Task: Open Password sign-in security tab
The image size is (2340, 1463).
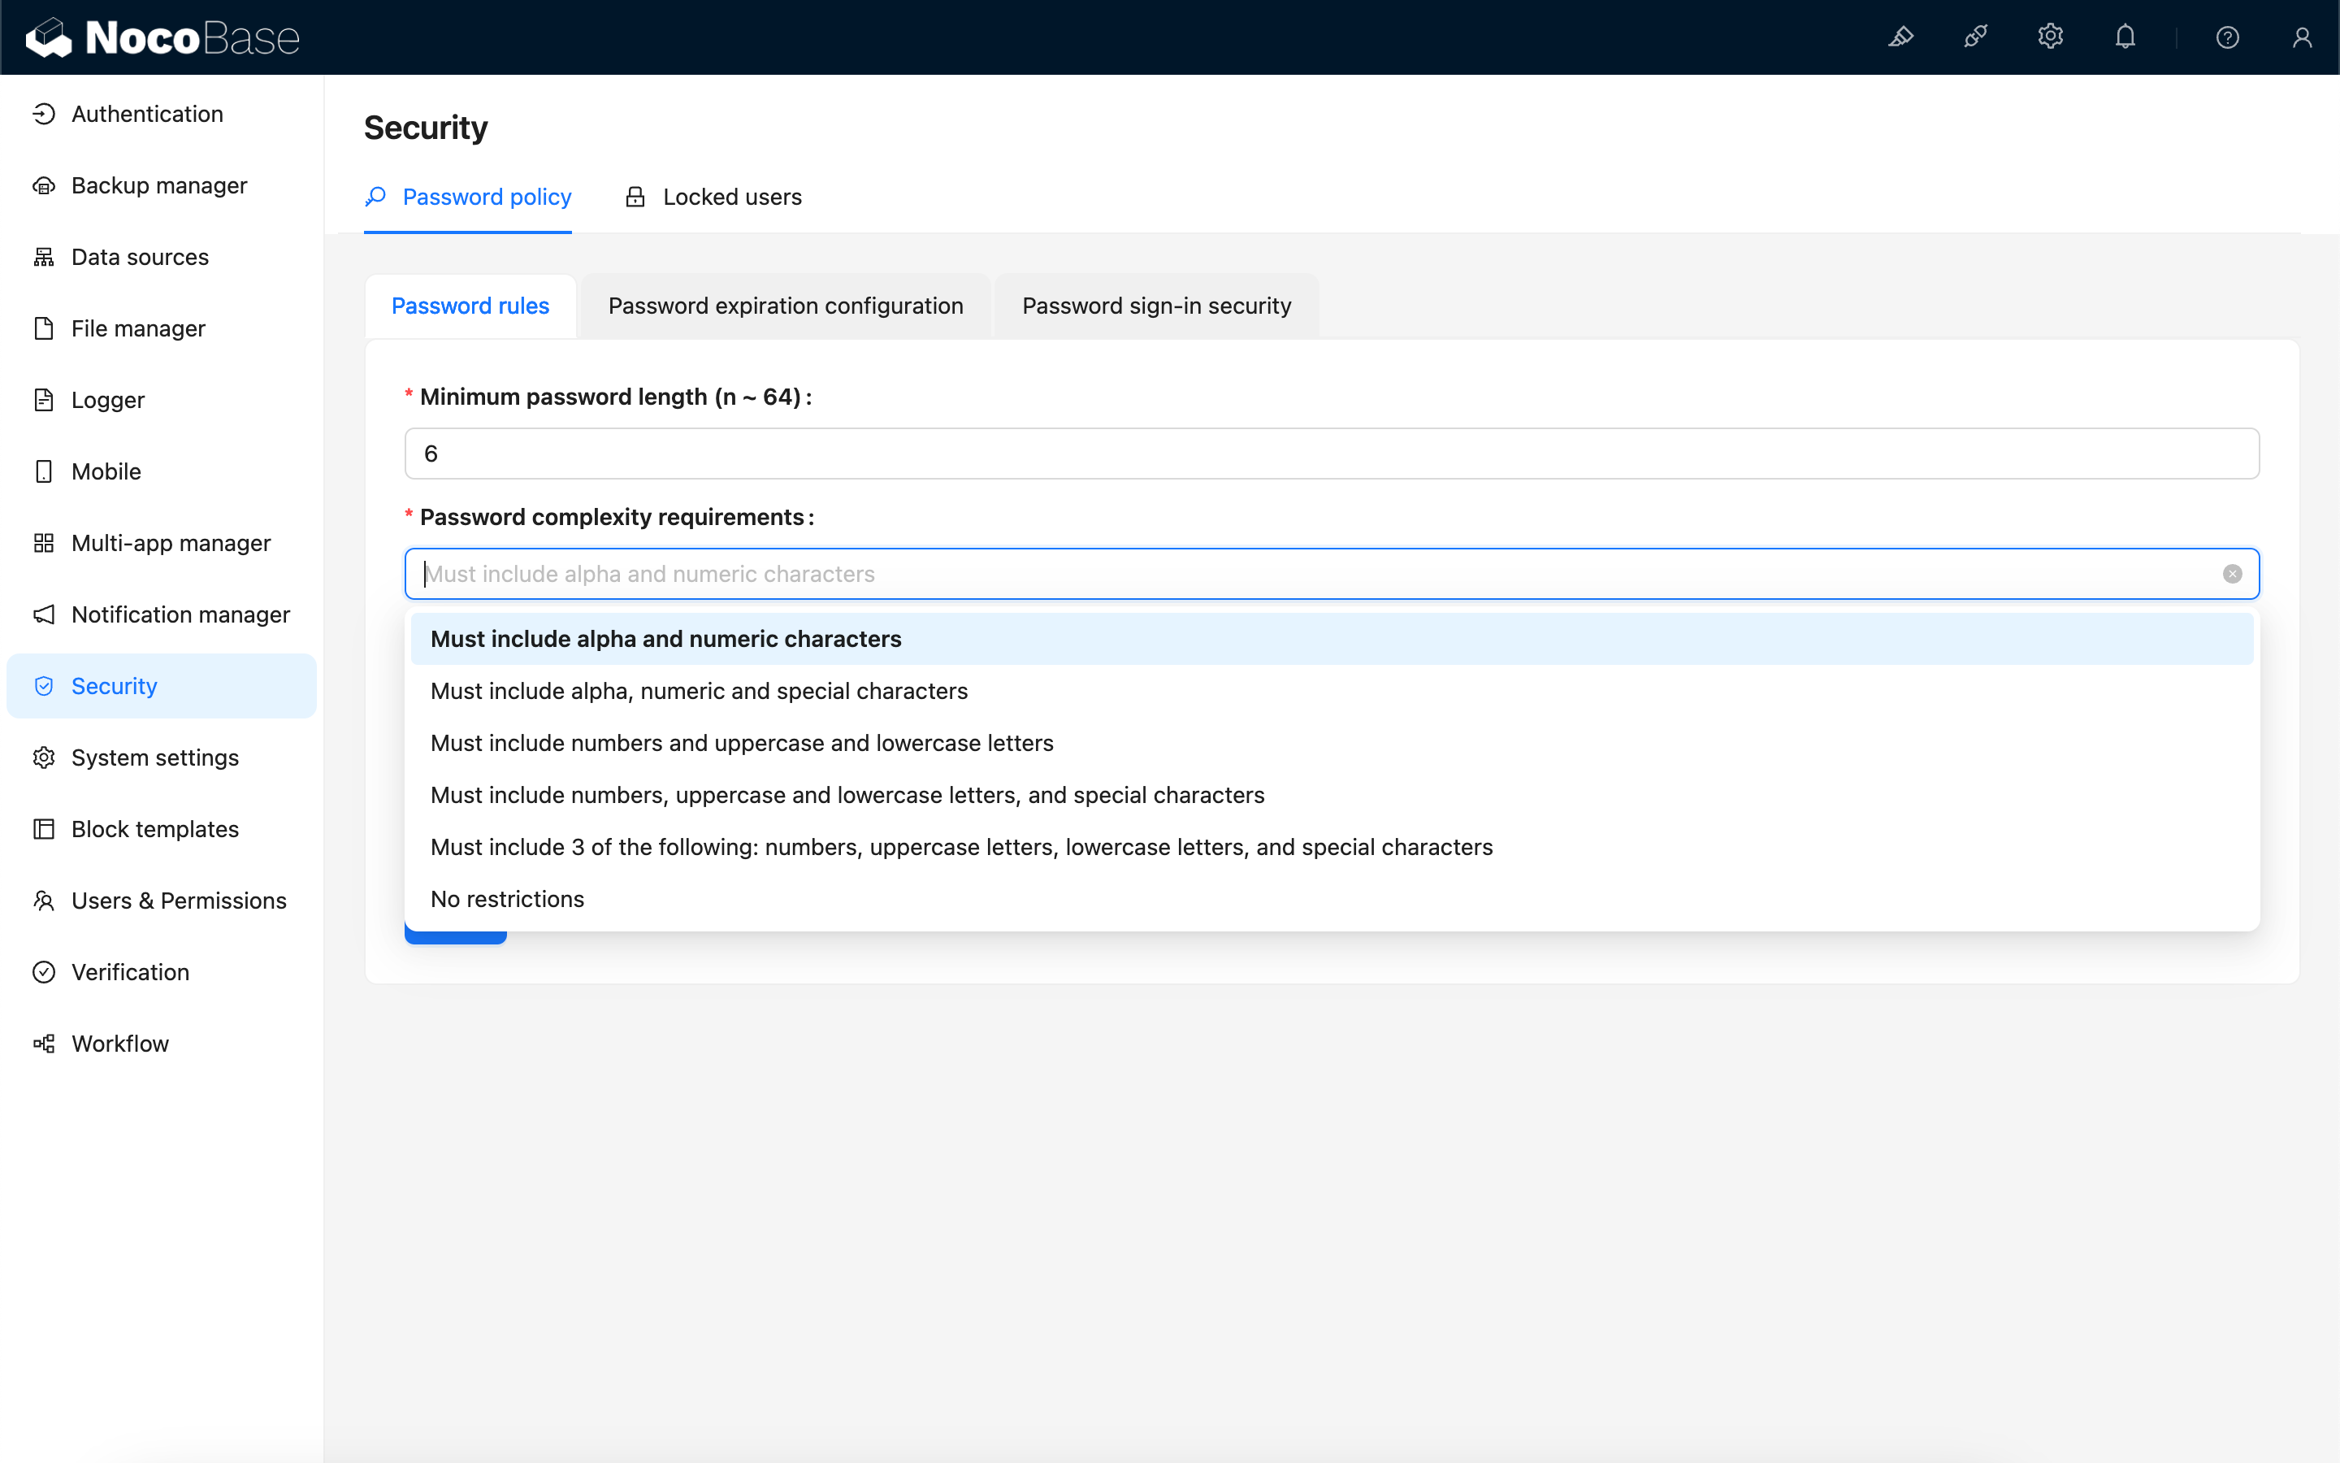Action: pos(1156,306)
